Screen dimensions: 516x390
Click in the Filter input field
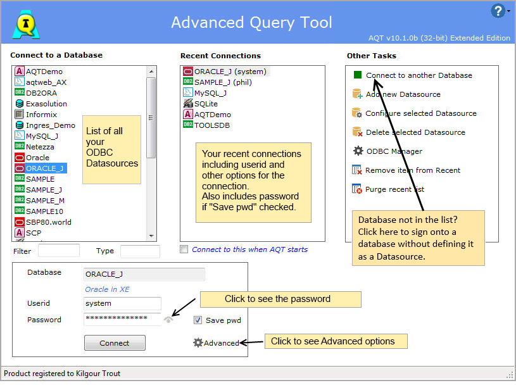[59, 251]
